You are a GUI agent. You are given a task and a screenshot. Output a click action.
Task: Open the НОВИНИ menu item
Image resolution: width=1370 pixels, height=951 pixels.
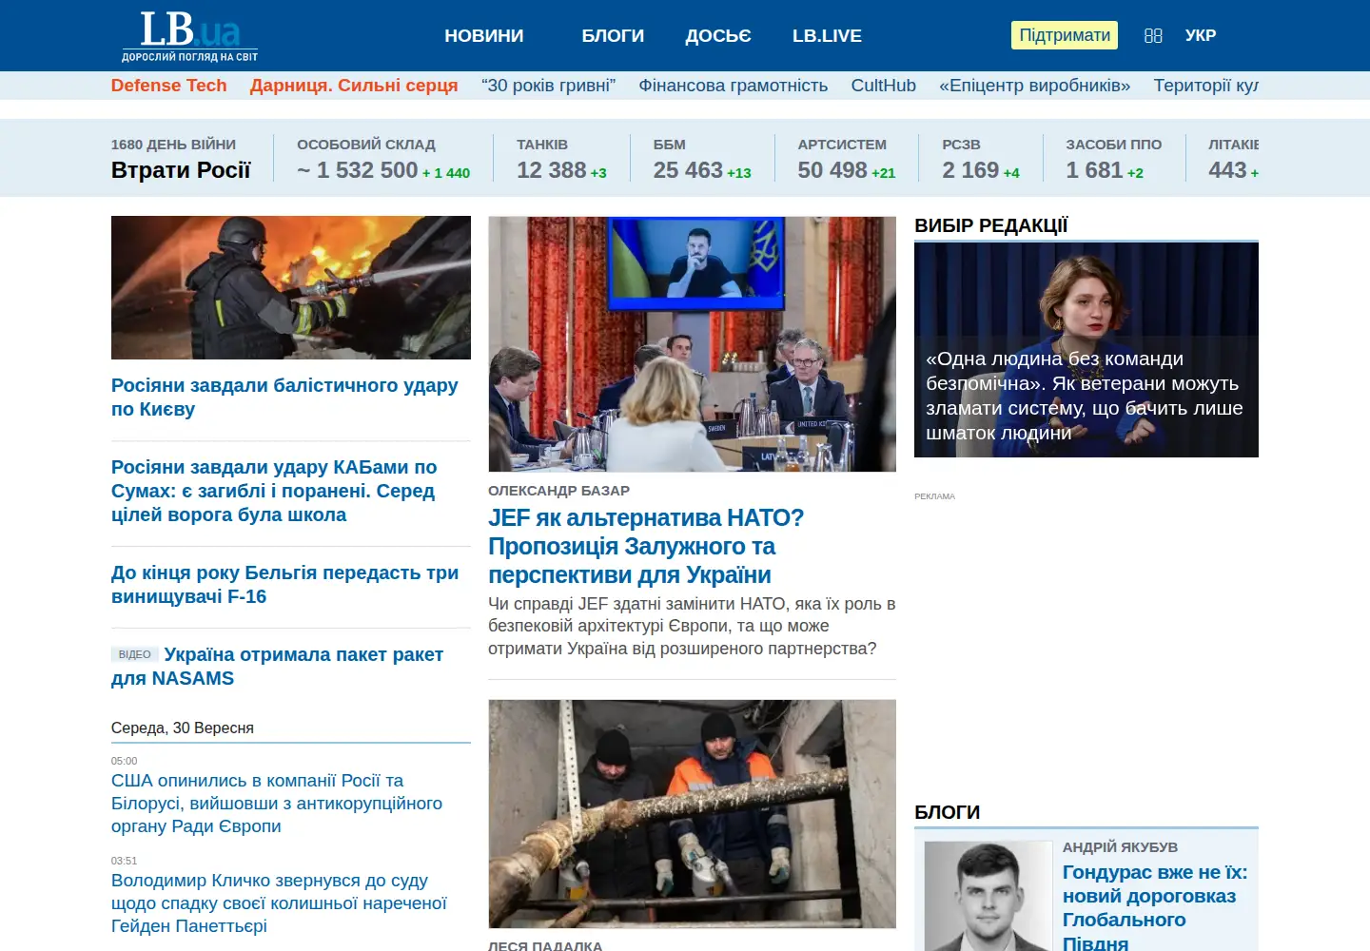coord(484,35)
